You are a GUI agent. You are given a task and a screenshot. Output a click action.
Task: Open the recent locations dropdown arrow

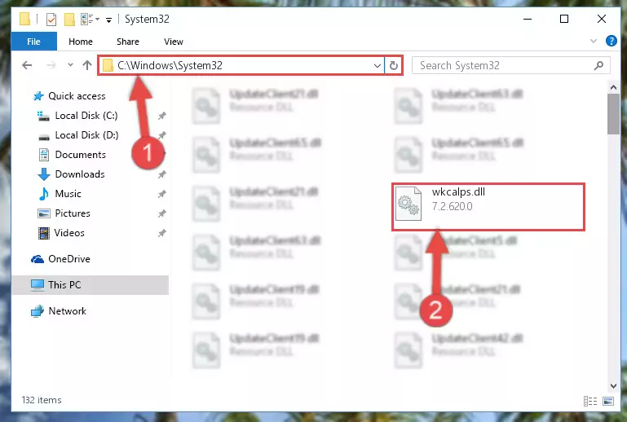(x=70, y=64)
